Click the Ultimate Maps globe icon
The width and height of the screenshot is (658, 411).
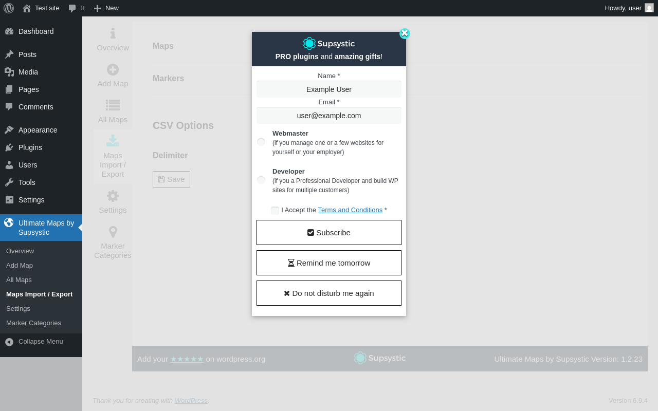click(x=9, y=222)
